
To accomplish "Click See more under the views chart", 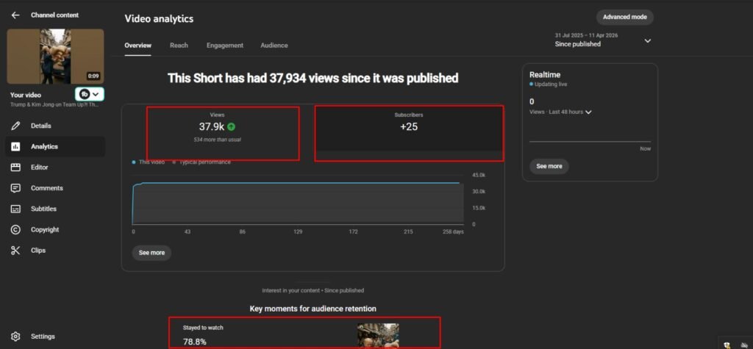I will [x=151, y=253].
